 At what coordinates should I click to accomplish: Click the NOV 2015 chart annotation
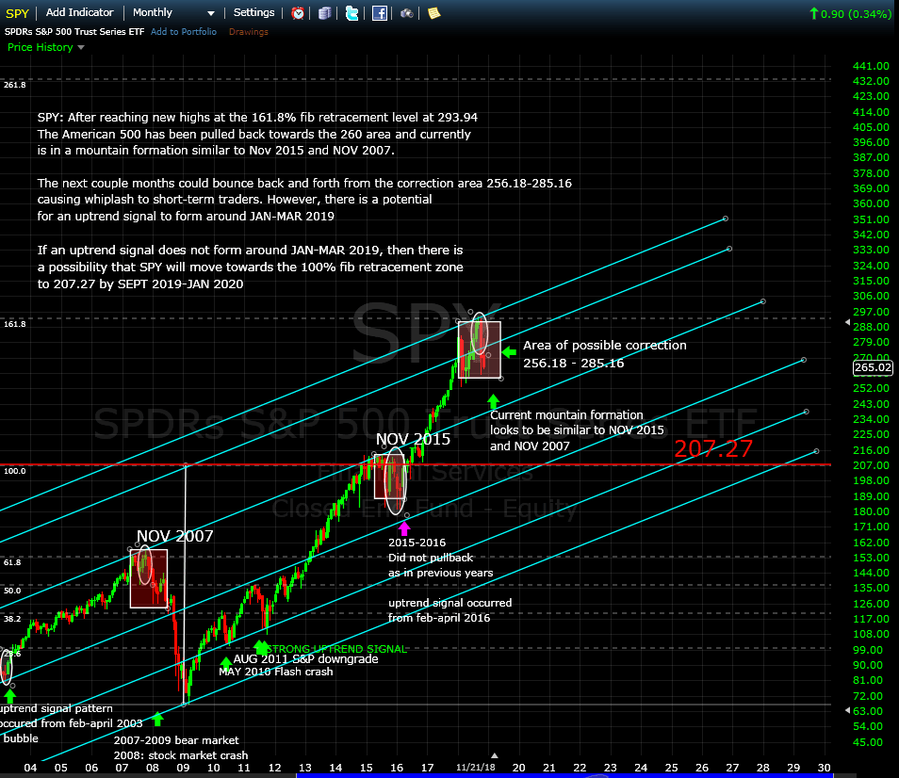[x=413, y=440]
